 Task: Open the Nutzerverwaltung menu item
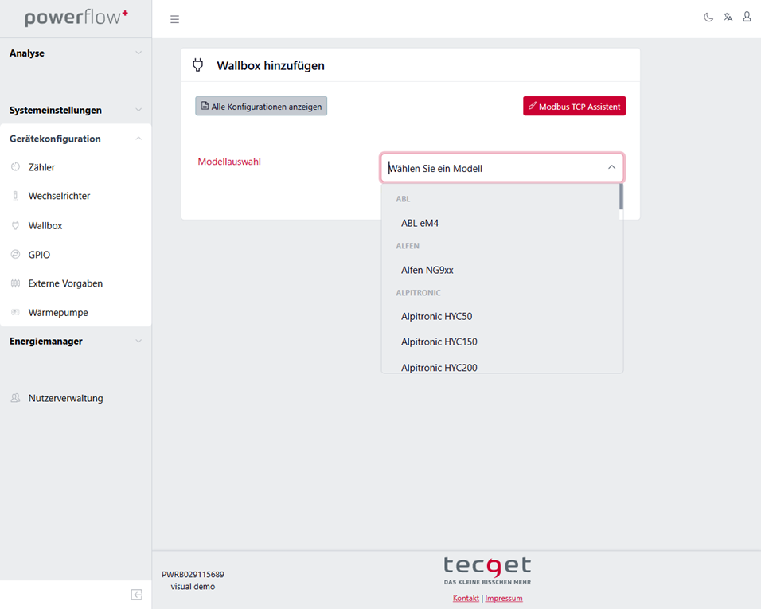[76, 398]
